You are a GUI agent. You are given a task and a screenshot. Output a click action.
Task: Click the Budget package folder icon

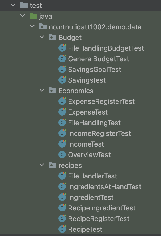point(53,37)
